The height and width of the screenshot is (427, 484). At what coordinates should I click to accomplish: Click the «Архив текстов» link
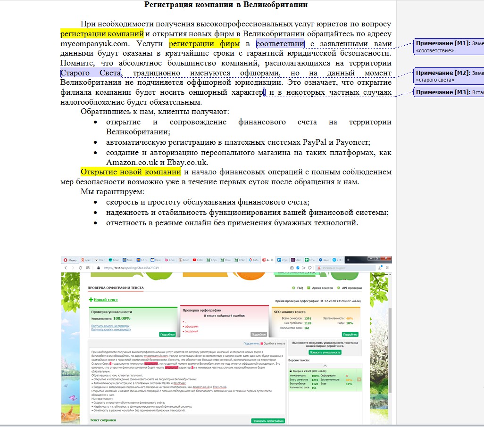click(x=320, y=288)
